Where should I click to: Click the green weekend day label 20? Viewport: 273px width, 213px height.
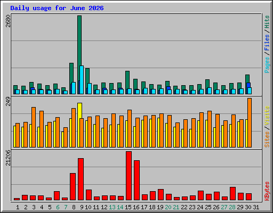pyautogui.click(x=168, y=207)
